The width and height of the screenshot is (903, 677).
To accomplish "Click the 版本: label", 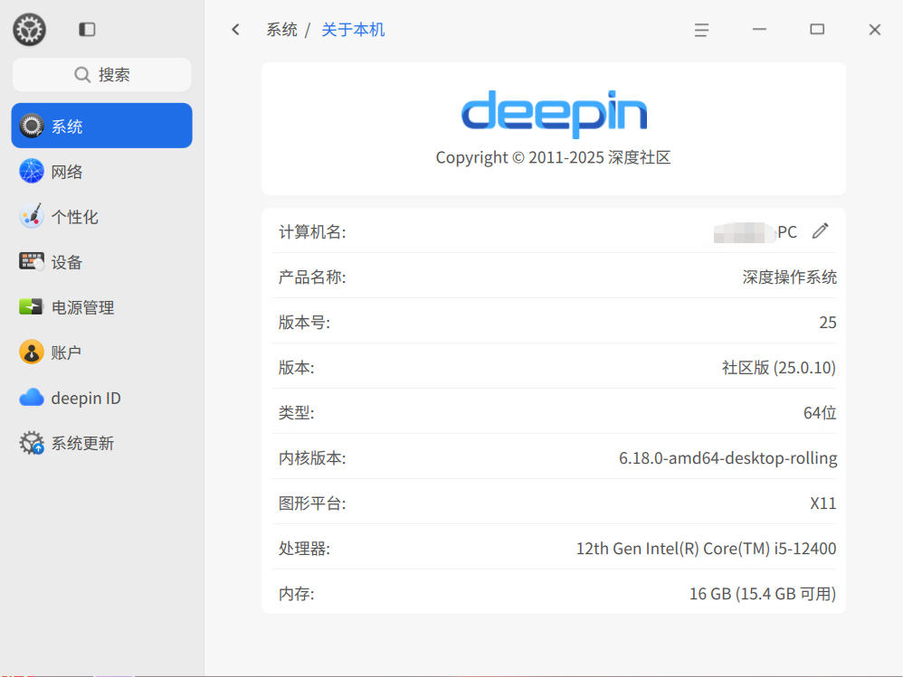I will pyautogui.click(x=297, y=368).
